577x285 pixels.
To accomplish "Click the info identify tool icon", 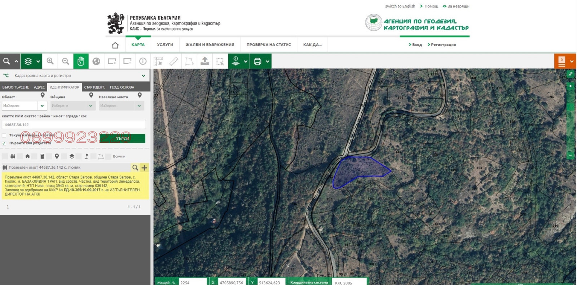I will tap(143, 61).
